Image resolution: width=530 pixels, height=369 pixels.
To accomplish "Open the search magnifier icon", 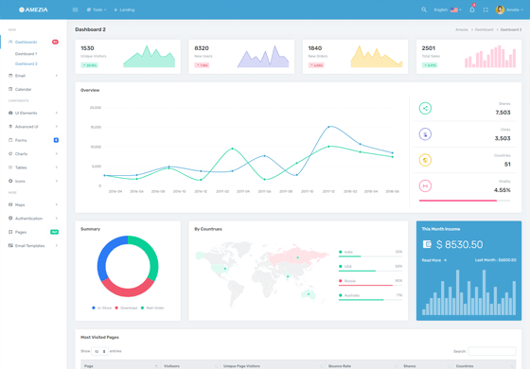I will [x=424, y=9].
